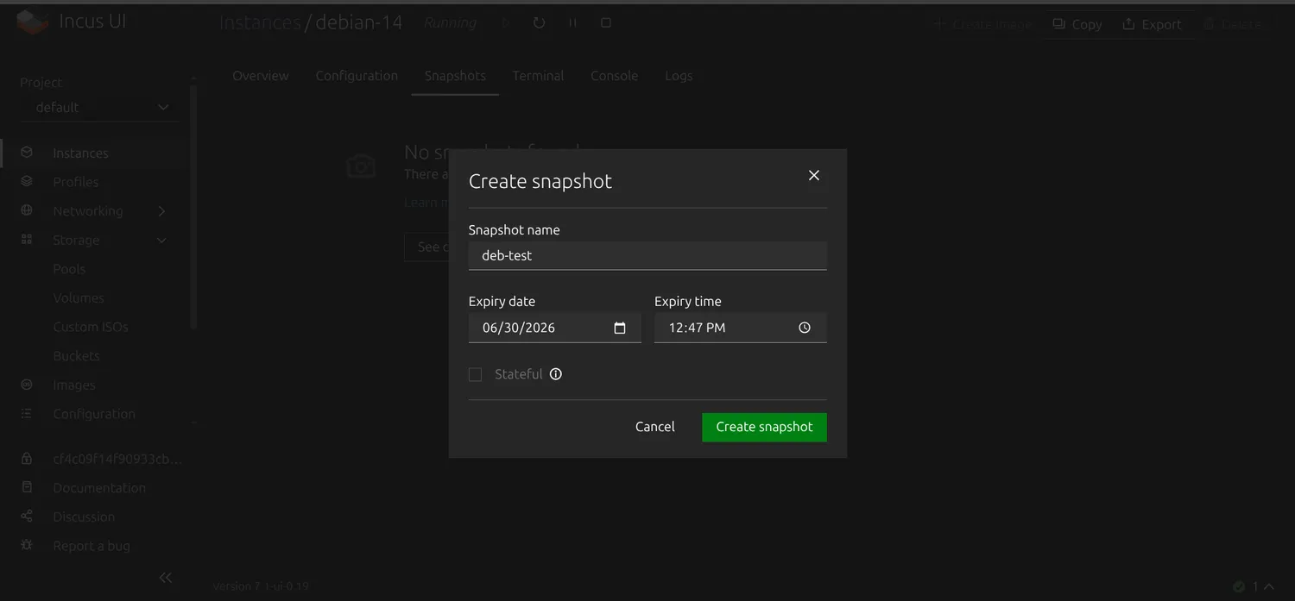
Task: Expand the Networking section chevron
Action: pos(161,211)
